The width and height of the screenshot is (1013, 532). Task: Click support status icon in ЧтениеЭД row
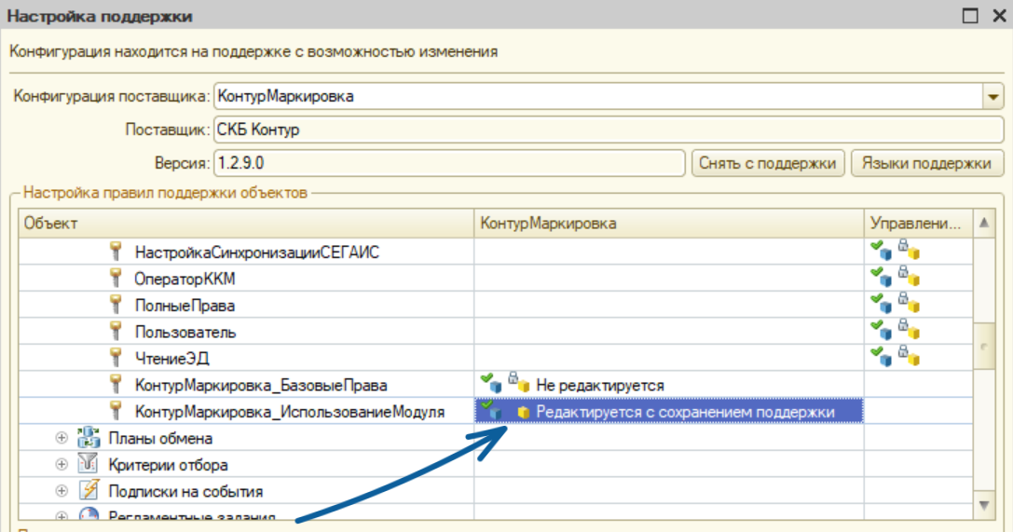(x=895, y=356)
